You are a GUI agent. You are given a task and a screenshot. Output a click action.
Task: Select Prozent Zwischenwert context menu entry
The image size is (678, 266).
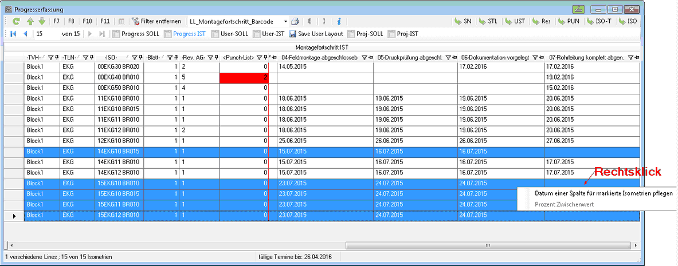click(x=564, y=204)
